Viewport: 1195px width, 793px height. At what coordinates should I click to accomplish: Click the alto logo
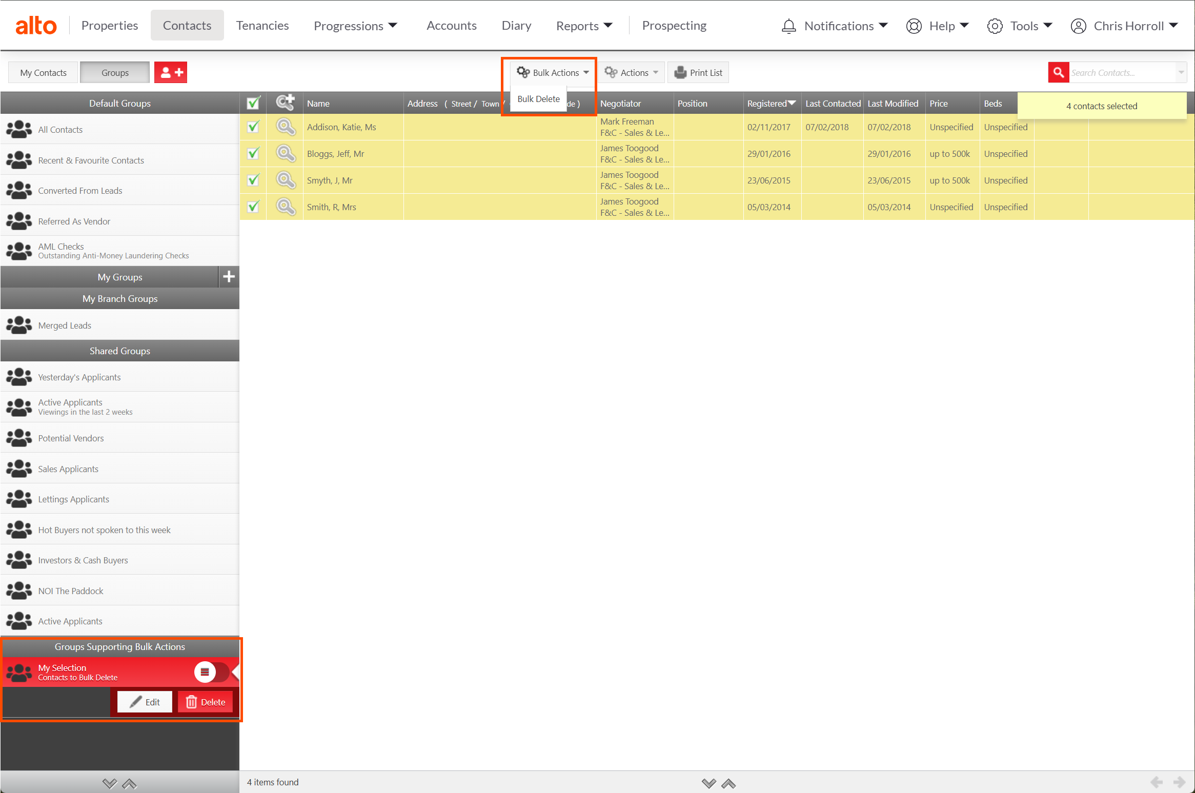36,26
